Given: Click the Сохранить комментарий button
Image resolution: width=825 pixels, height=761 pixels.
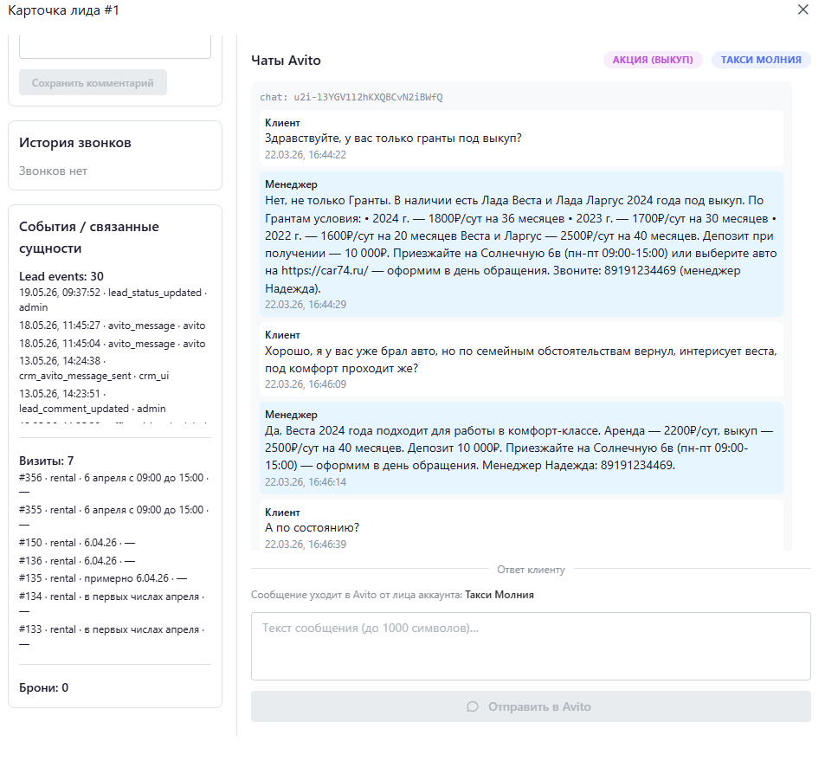Looking at the screenshot, I should pos(93,82).
